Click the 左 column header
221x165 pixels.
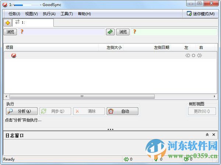click(186, 47)
